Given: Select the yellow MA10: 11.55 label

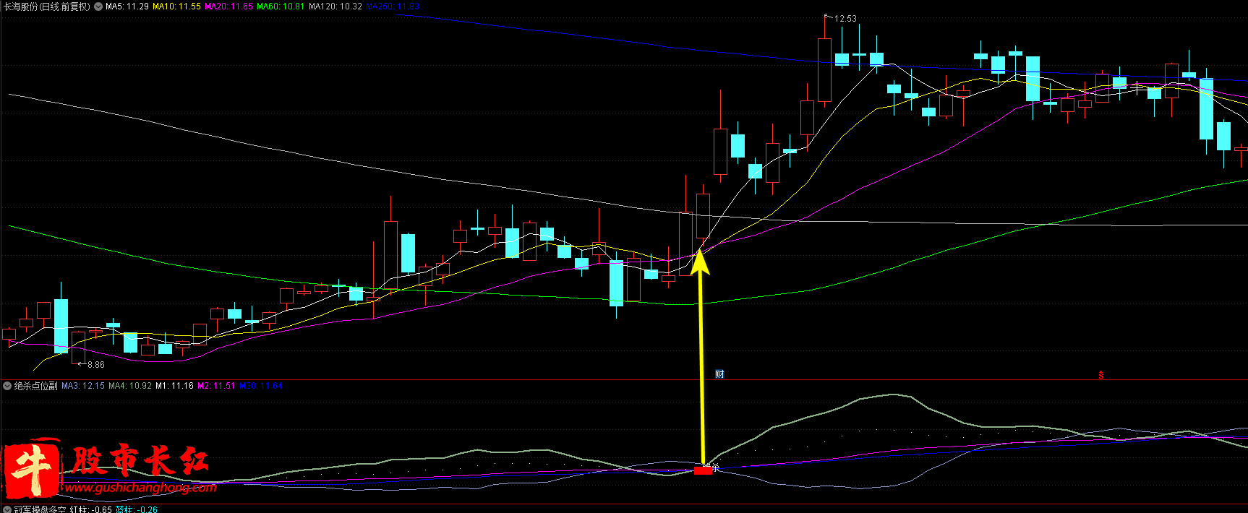Looking at the screenshot, I should [176, 7].
